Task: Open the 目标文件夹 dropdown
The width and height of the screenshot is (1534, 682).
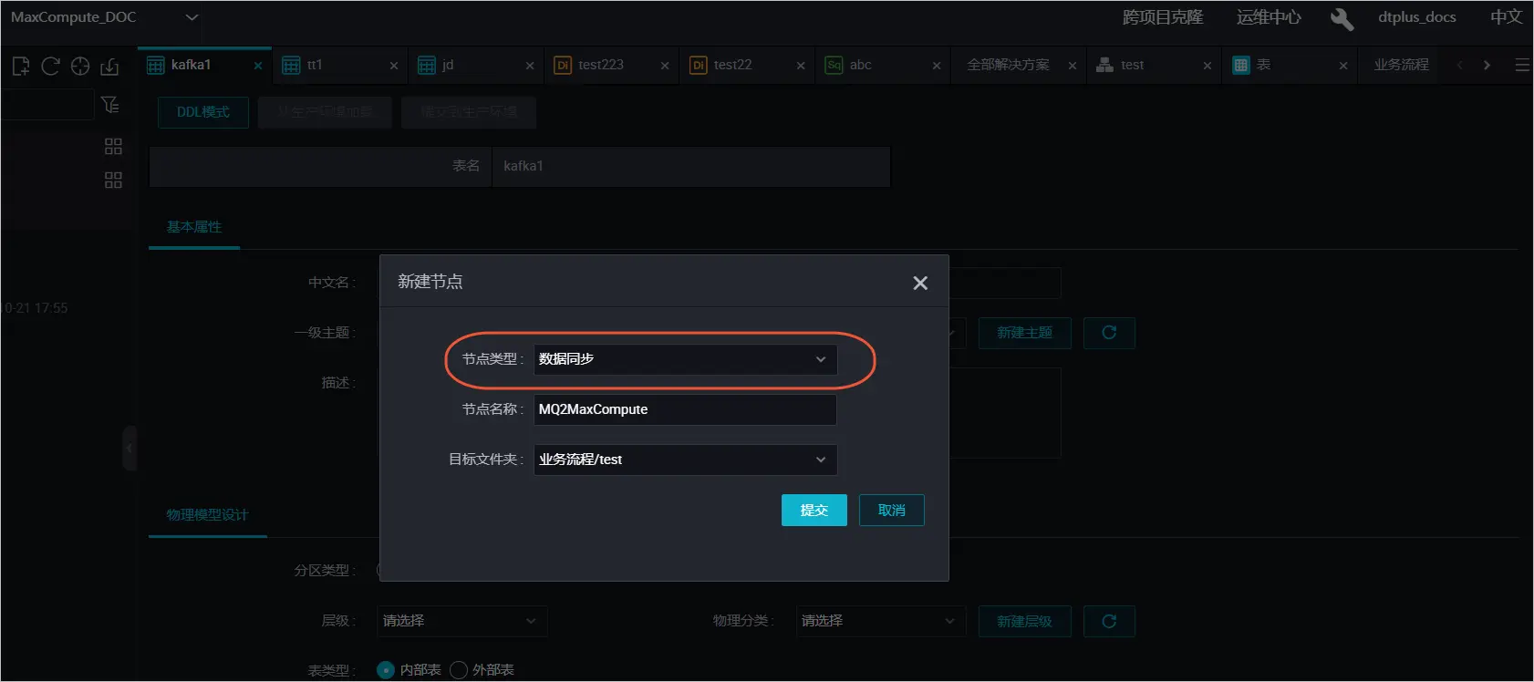Action: pos(685,460)
